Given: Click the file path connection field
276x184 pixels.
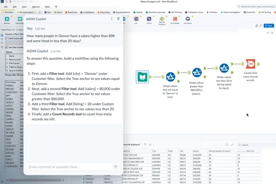Looking at the screenshot, I should click(x=14, y=38).
